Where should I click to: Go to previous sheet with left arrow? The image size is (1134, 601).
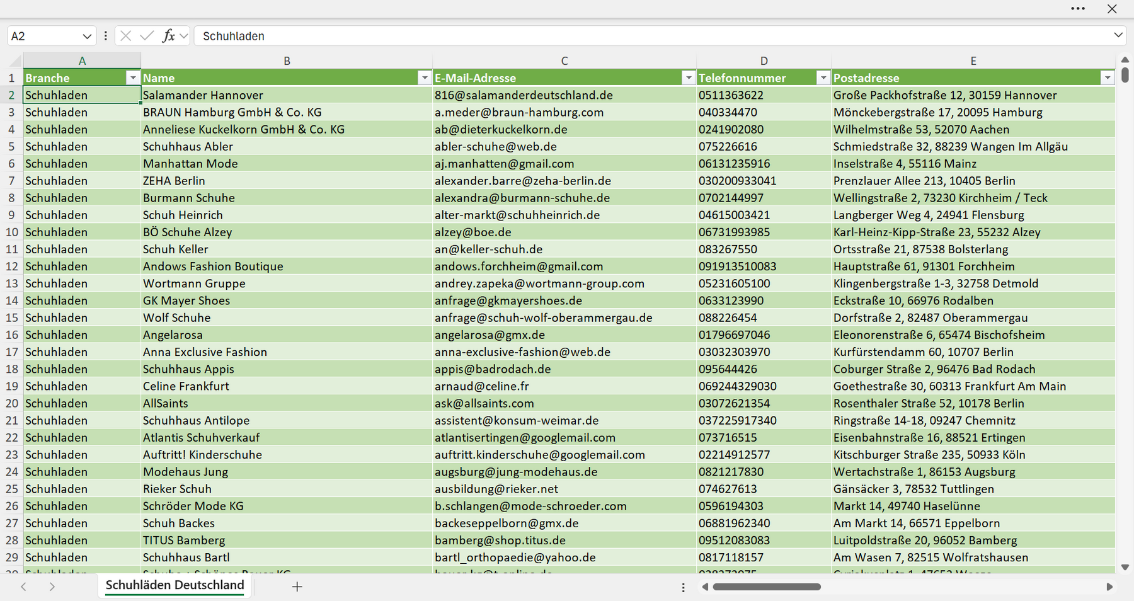[x=23, y=587]
